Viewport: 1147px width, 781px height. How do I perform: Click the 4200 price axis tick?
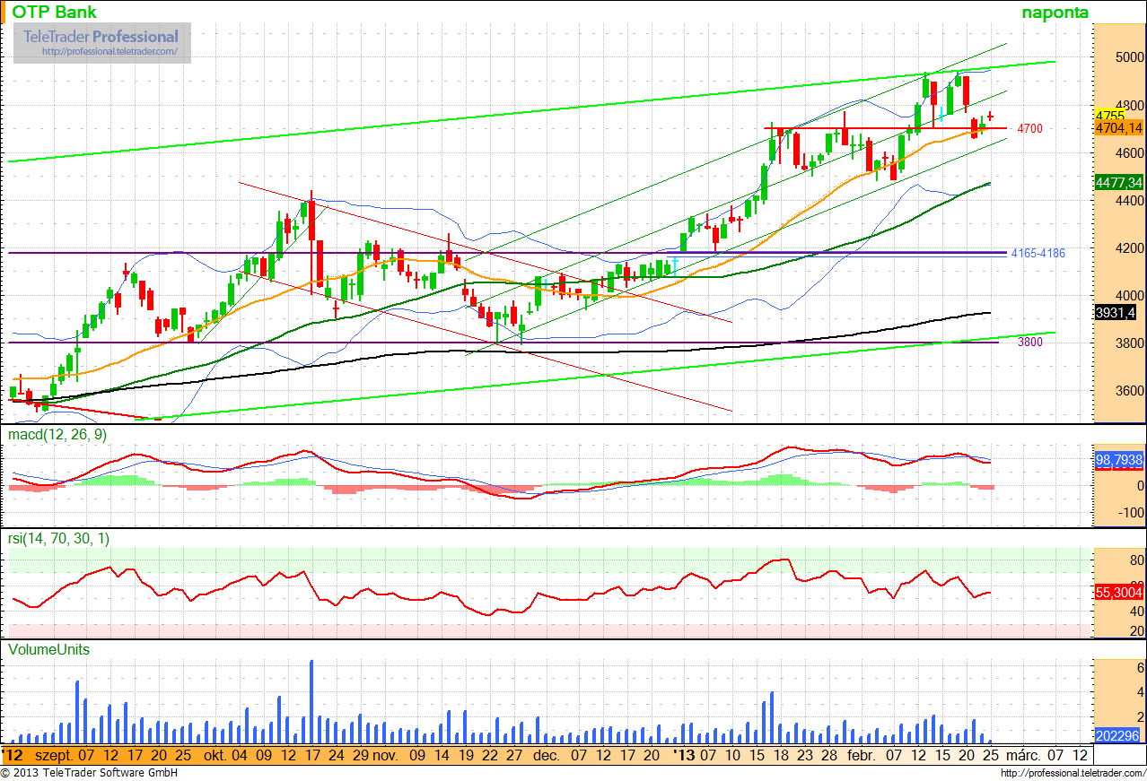click(x=1130, y=247)
